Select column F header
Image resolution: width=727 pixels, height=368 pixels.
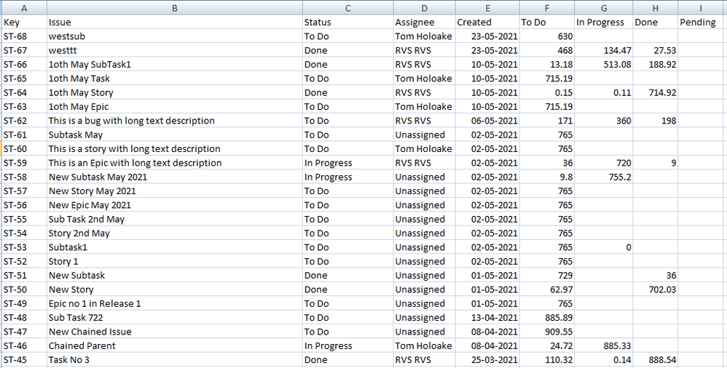coord(547,8)
